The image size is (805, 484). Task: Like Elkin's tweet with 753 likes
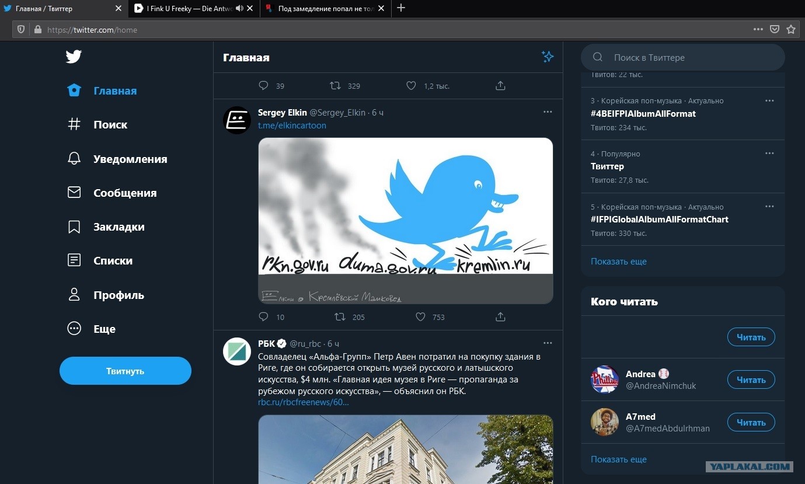(x=420, y=317)
